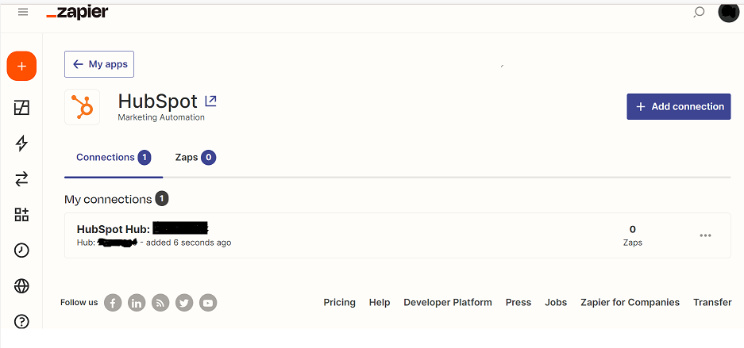Image resolution: width=744 pixels, height=348 pixels.
Task: Click the Add connection button
Action: click(679, 106)
